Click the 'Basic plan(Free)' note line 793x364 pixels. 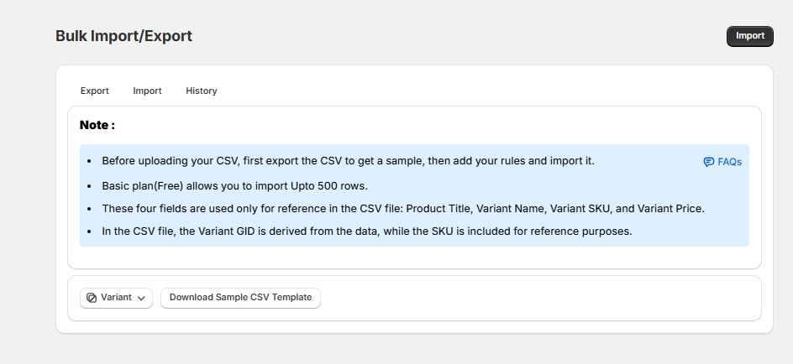(x=235, y=185)
